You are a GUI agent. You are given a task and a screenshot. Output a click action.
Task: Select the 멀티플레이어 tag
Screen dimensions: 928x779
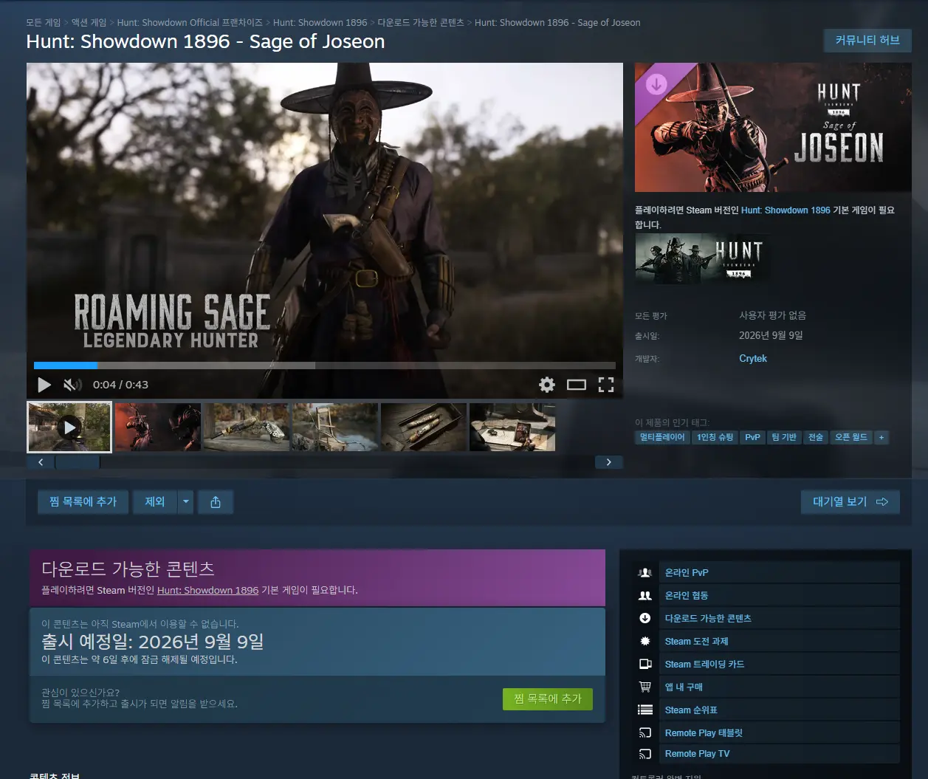(x=662, y=437)
